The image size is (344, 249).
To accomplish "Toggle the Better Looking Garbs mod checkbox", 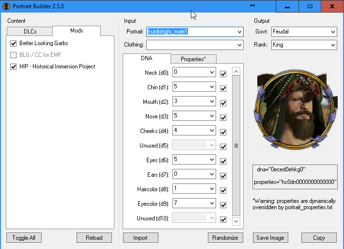I will [x=14, y=43].
